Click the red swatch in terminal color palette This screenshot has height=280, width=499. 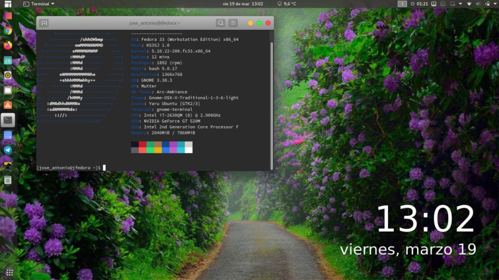[142, 145]
